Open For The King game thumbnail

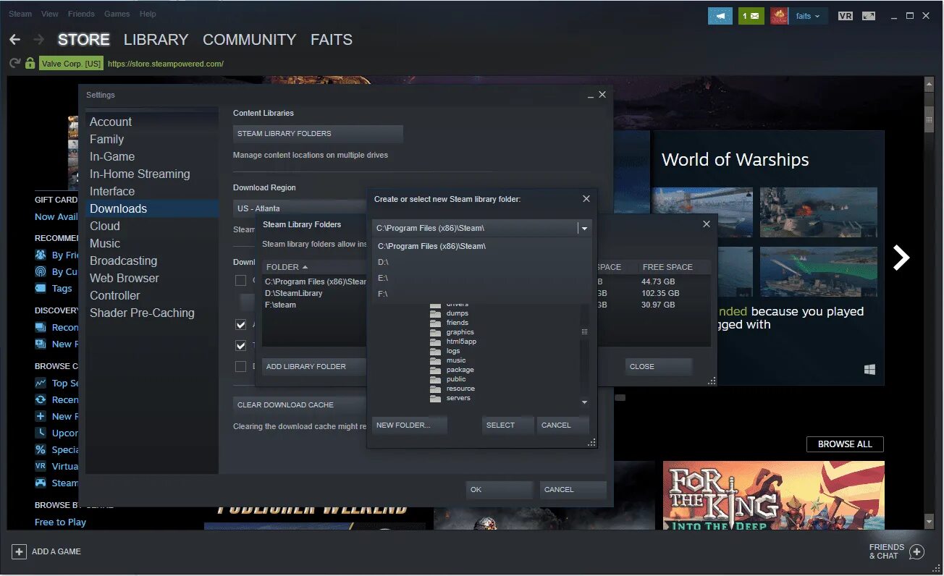pos(774,495)
